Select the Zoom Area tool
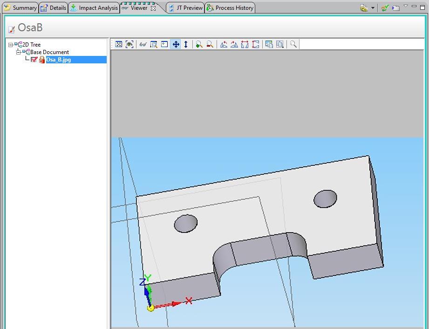Viewport: 429px width, 329px height. [154, 44]
